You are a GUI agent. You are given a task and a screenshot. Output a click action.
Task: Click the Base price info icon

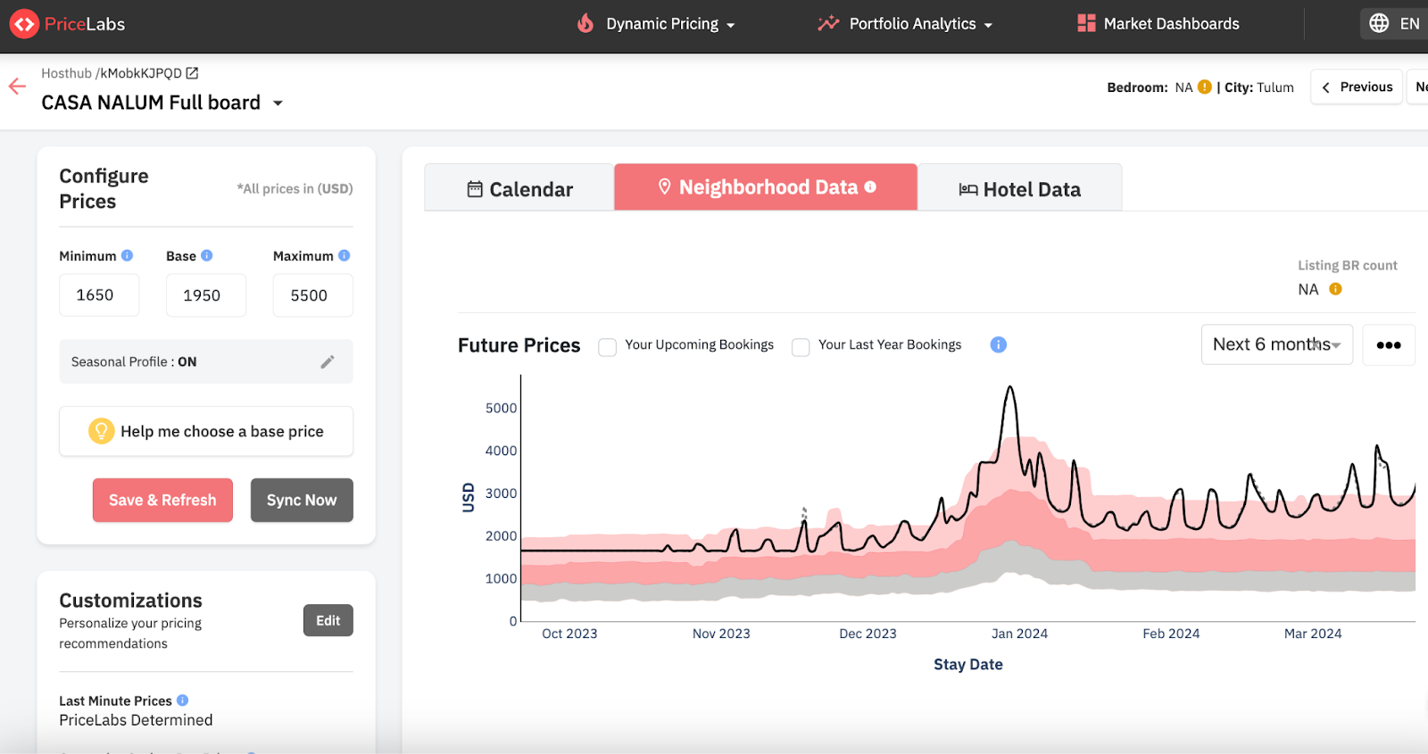[207, 255]
